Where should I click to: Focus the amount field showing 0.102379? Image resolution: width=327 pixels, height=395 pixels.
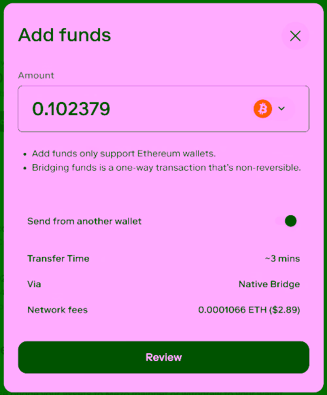coord(163,109)
